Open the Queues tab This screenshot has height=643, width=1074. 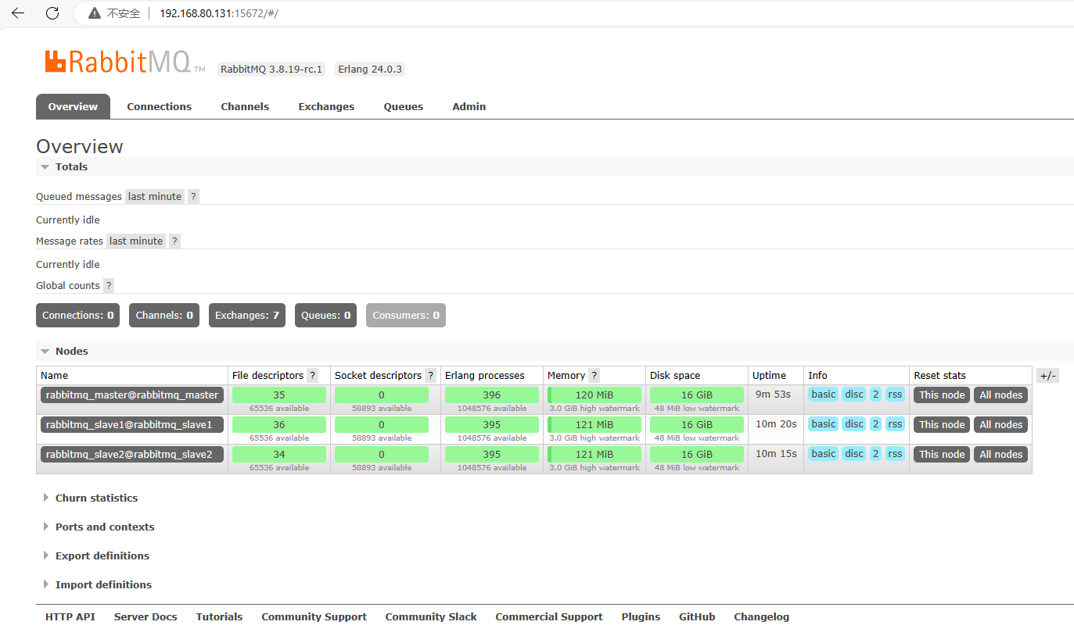coord(404,107)
